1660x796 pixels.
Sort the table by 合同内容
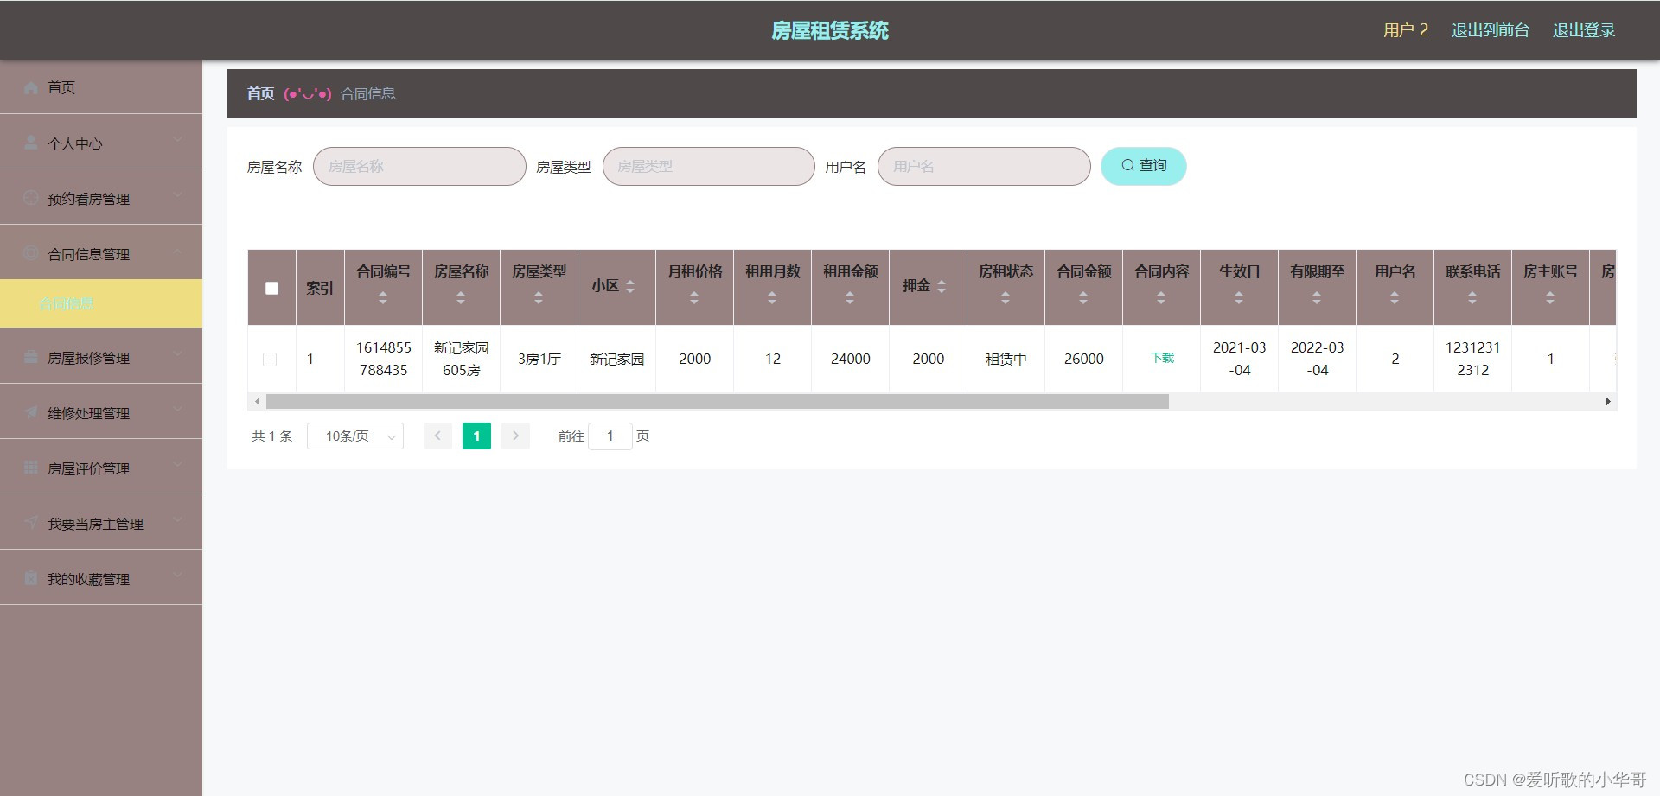pos(1161,298)
